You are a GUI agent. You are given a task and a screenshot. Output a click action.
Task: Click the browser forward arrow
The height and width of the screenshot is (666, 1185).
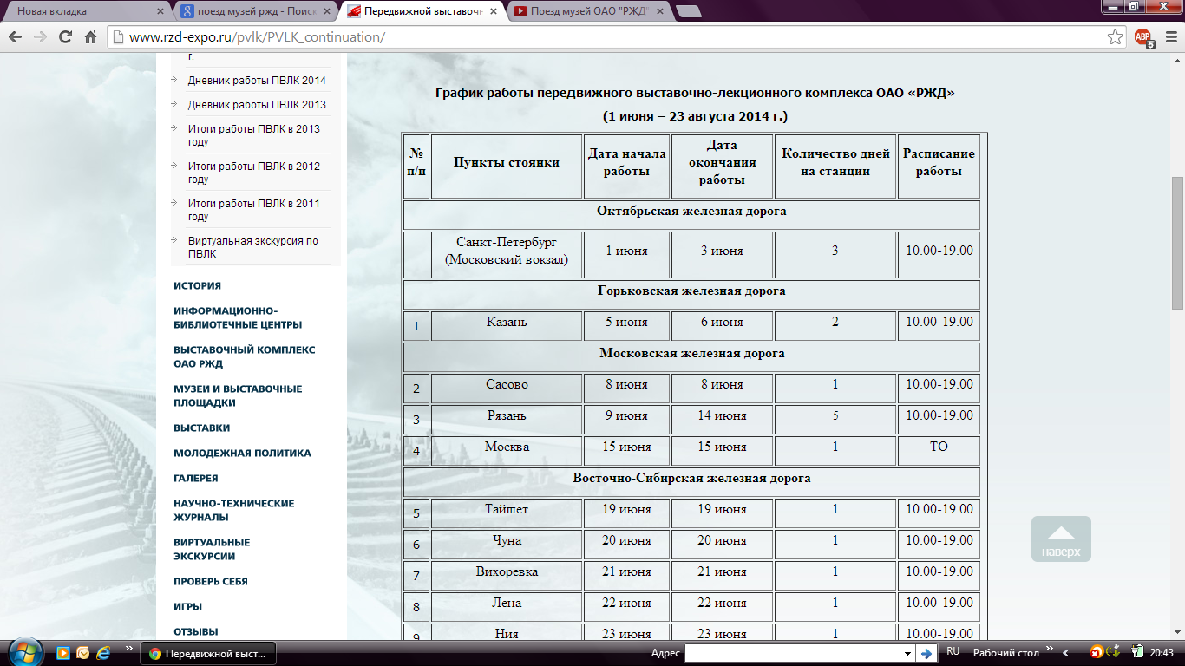(x=40, y=37)
